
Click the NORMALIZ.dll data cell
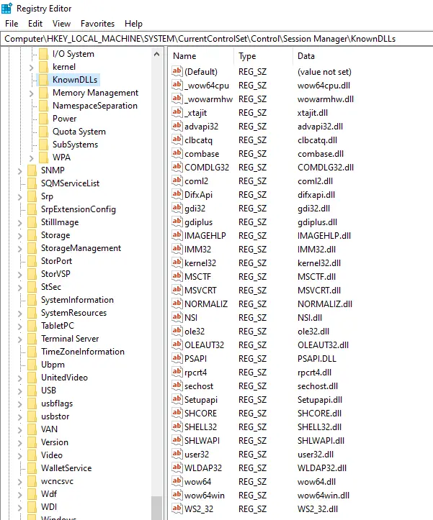pos(325,304)
